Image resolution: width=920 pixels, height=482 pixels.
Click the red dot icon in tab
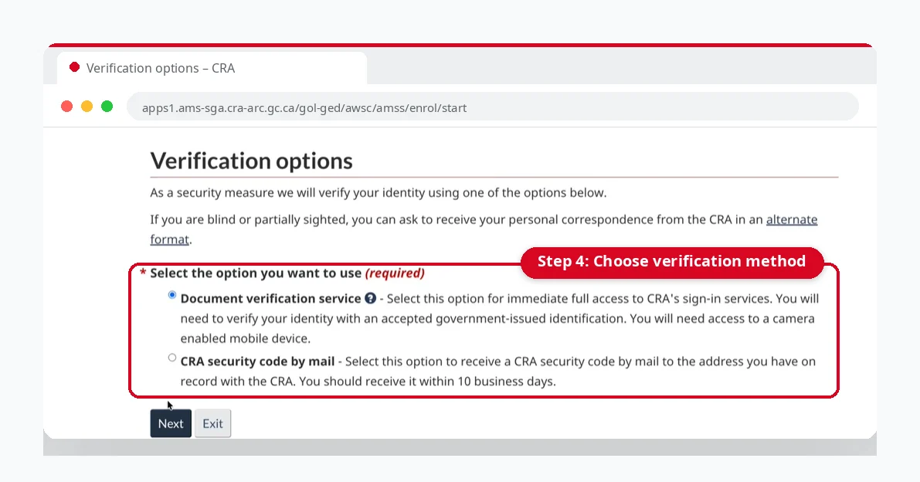pyautogui.click(x=74, y=67)
